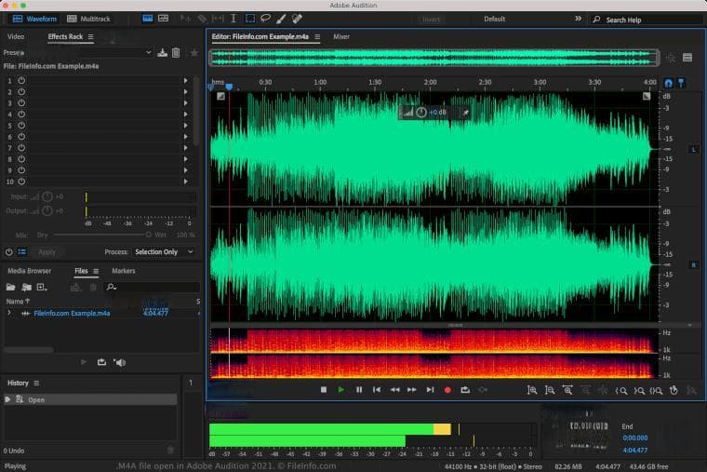Pause playback in the transport
Image resolution: width=707 pixels, height=472 pixels.
[x=359, y=390]
